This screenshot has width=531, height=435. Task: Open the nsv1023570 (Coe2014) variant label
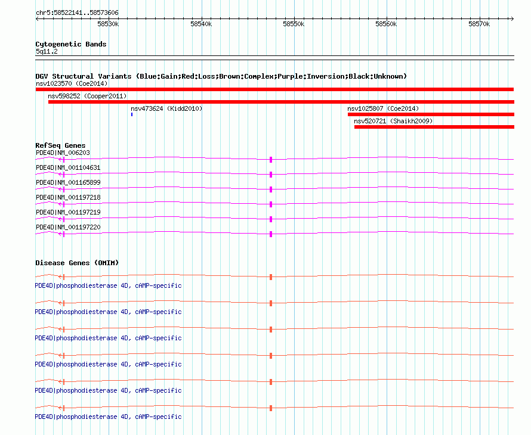pos(72,83)
